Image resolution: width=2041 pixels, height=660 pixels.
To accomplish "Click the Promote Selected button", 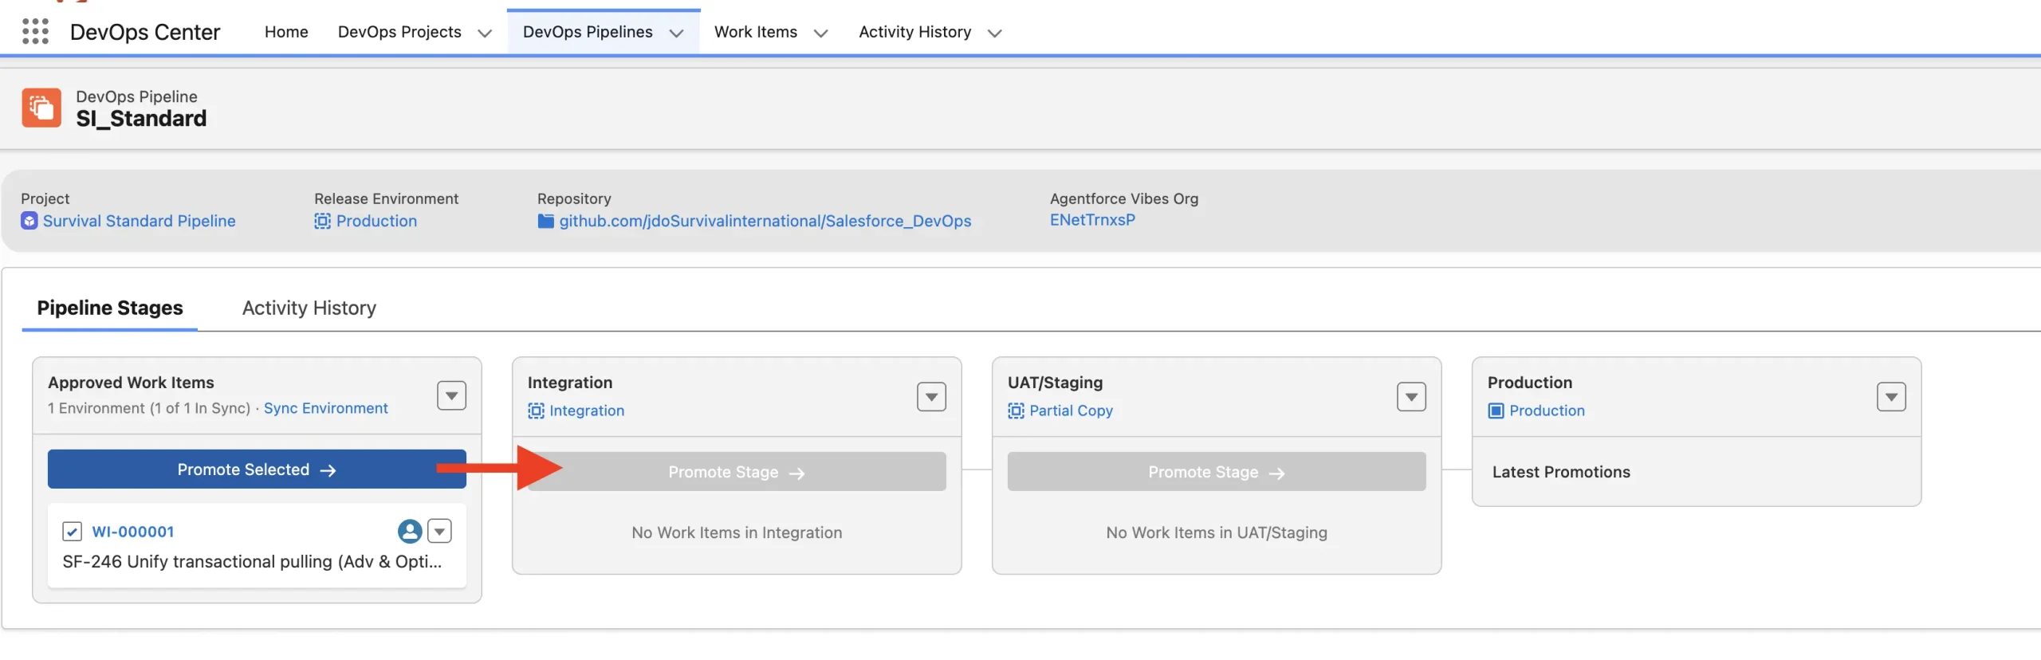I will tap(257, 469).
